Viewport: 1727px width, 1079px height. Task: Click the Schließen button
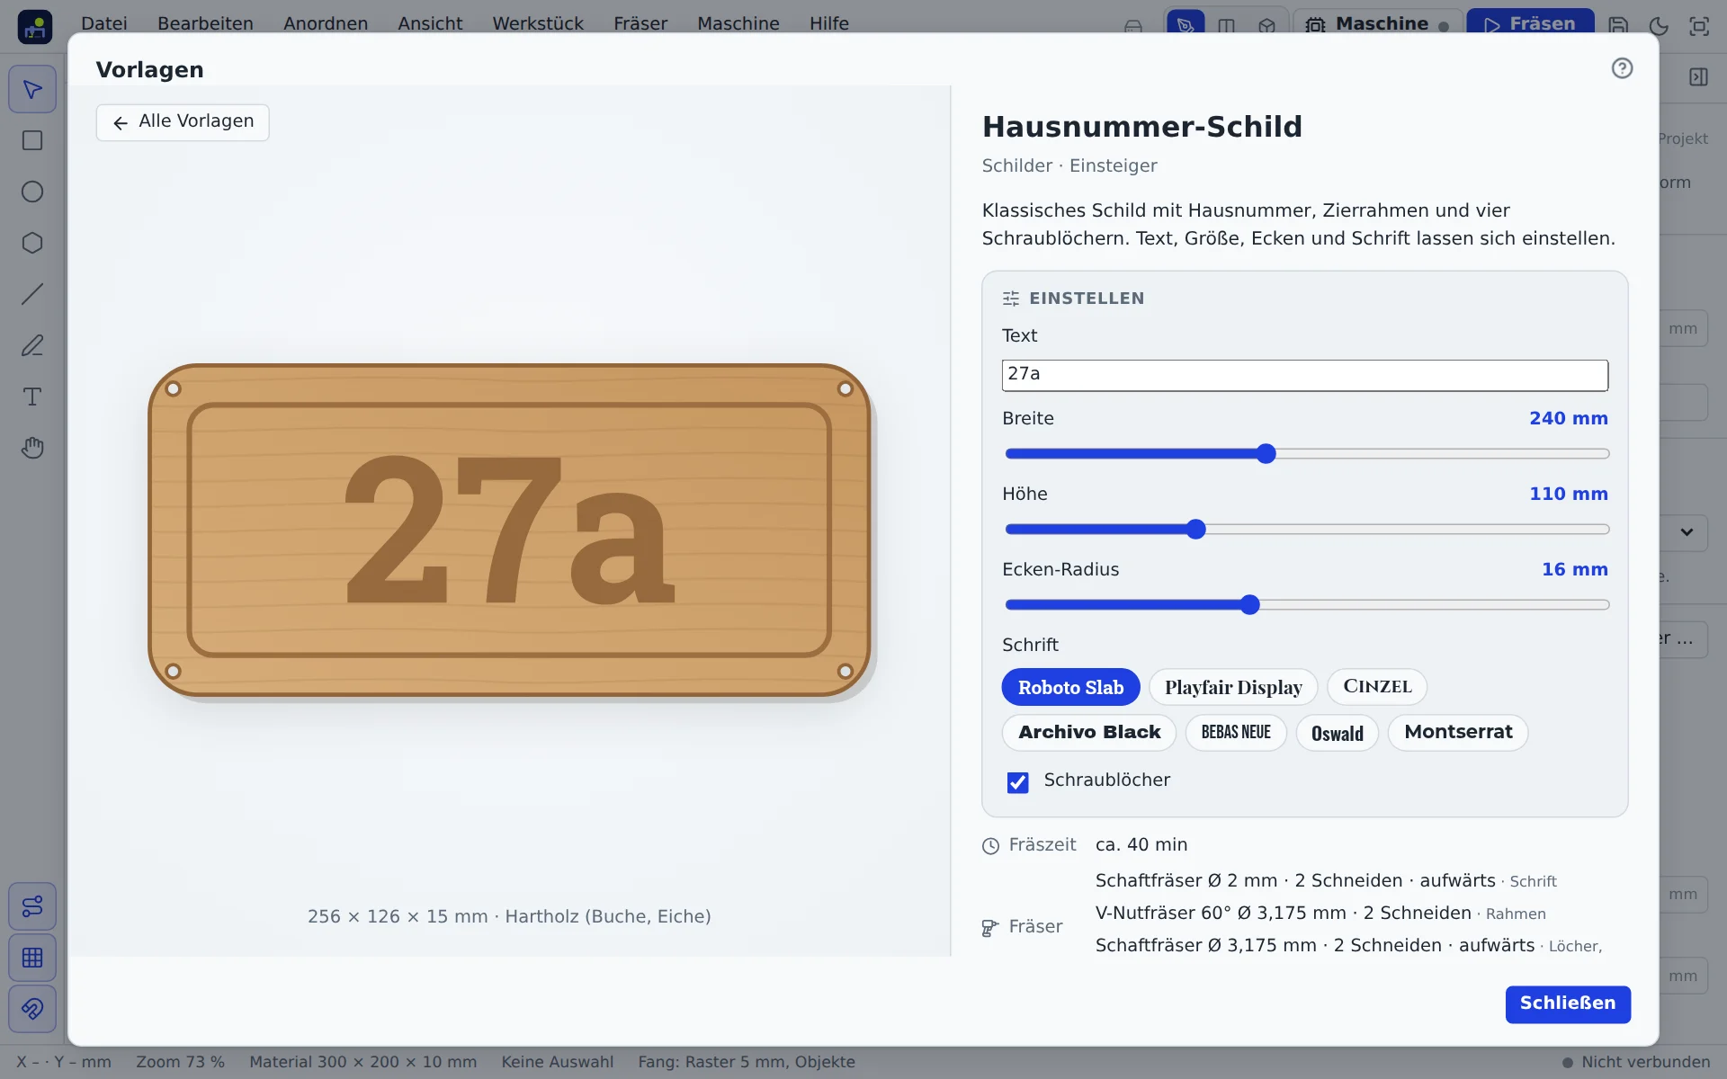[x=1568, y=1004]
